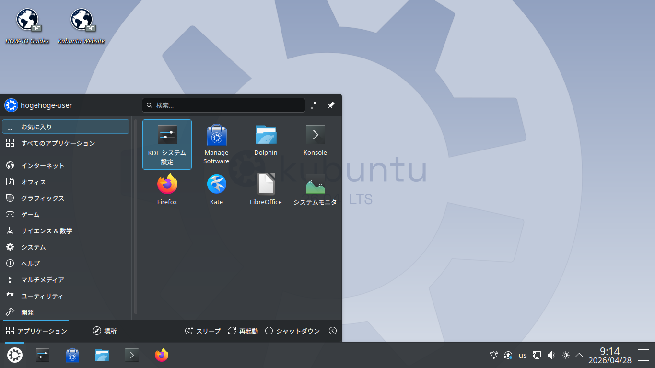The image size is (655, 368).
Task: Open LibreOffice from the favorites grid
Action: 266,188
